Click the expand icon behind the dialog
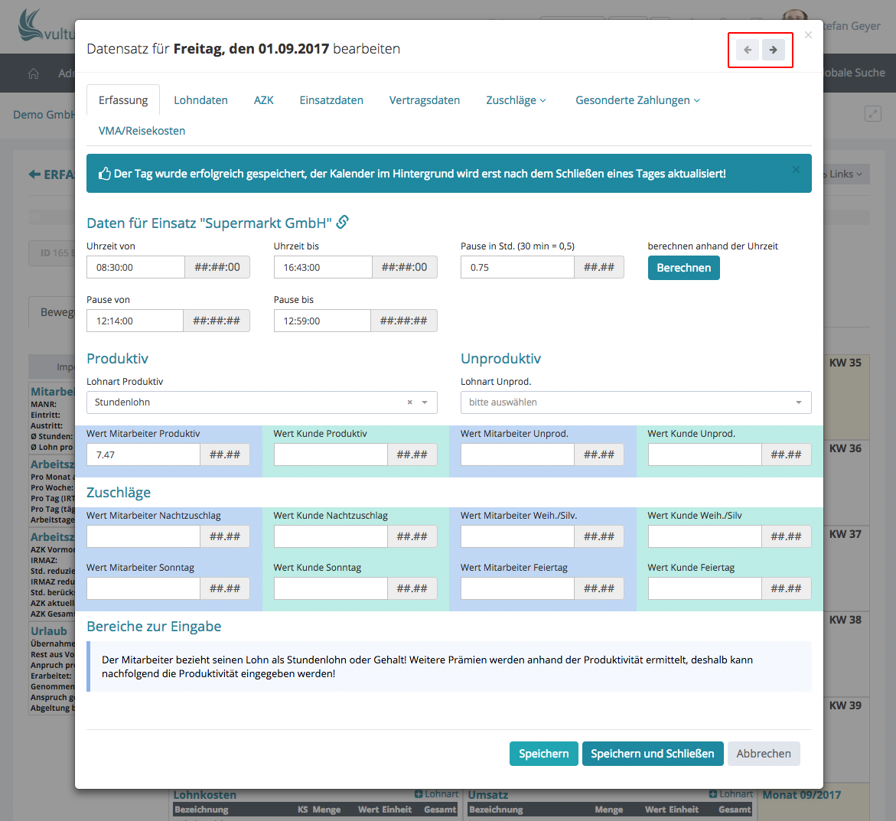 tap(872, 114)
